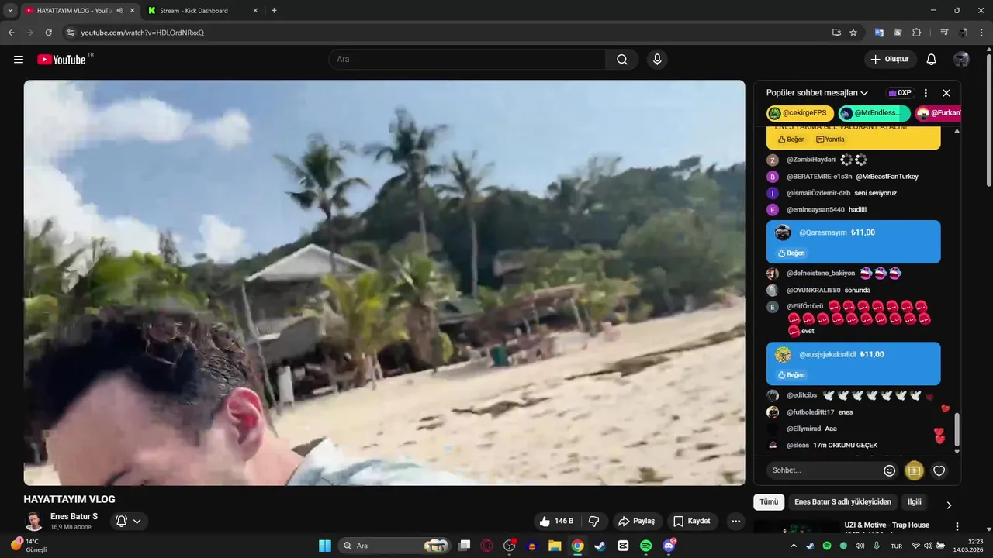Open emoji picker in chat box
The height and width of the screenshot is (558, 993).
tap(890, 470)
